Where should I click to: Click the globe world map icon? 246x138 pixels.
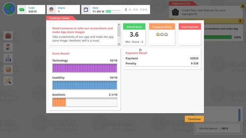click(9, 9)
